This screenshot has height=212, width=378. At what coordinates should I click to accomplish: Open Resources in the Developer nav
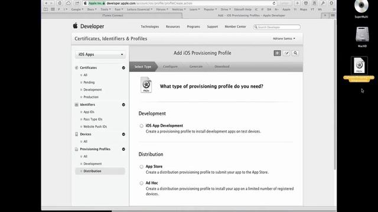[x=173, y=26]
